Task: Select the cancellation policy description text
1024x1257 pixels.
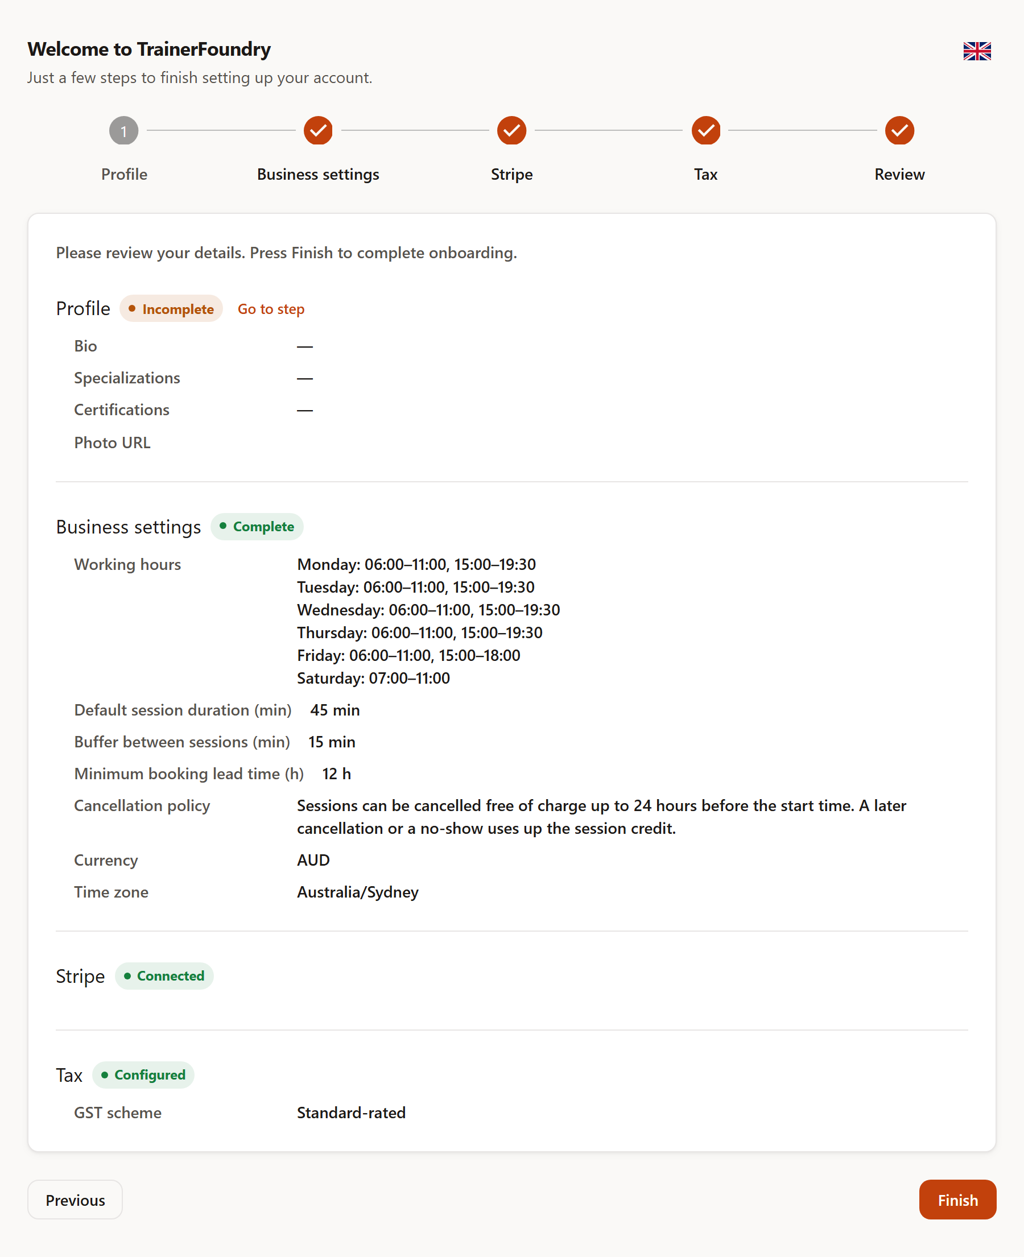Action: [602, 817]
